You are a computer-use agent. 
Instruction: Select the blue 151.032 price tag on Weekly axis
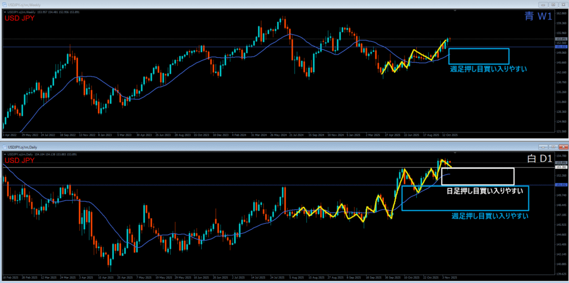[561, 47]
